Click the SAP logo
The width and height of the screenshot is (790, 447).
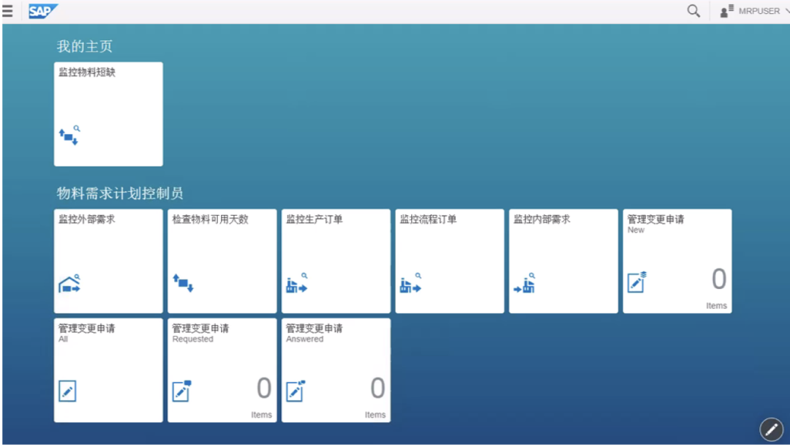coord(42,11)
